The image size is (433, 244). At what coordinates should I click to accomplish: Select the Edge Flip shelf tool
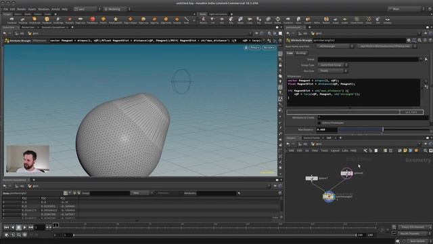point(154,20)
